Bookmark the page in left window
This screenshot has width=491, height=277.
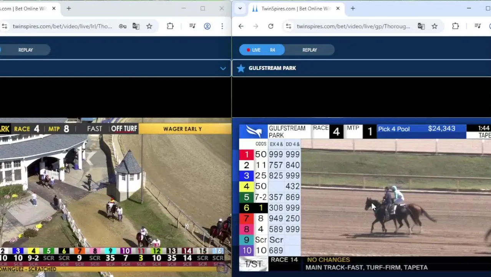point(149,26)
